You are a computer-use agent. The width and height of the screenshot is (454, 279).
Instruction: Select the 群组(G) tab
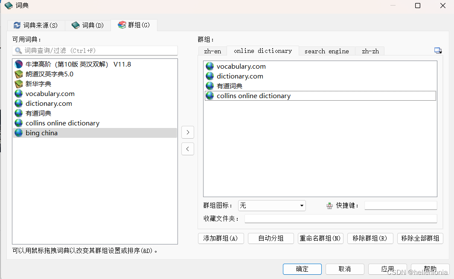(134, 25)
